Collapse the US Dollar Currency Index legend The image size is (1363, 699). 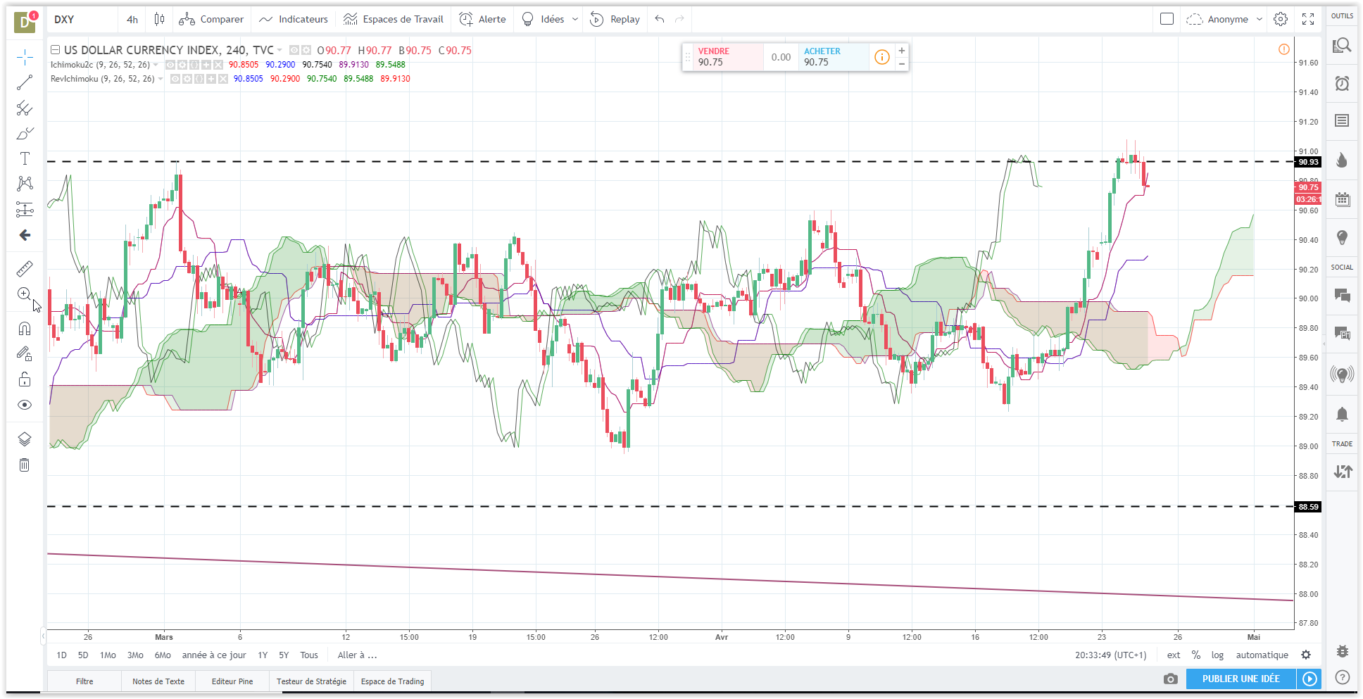click(55, 50)
